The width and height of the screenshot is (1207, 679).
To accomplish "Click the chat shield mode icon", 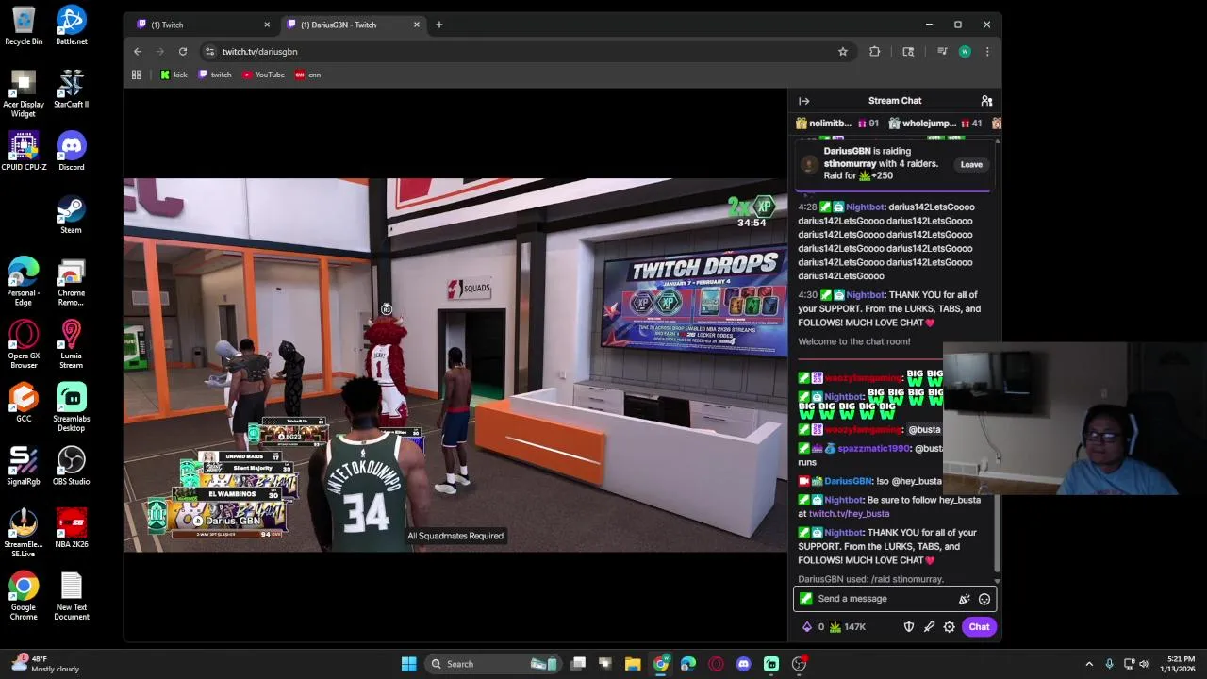I will coord(909,627).
